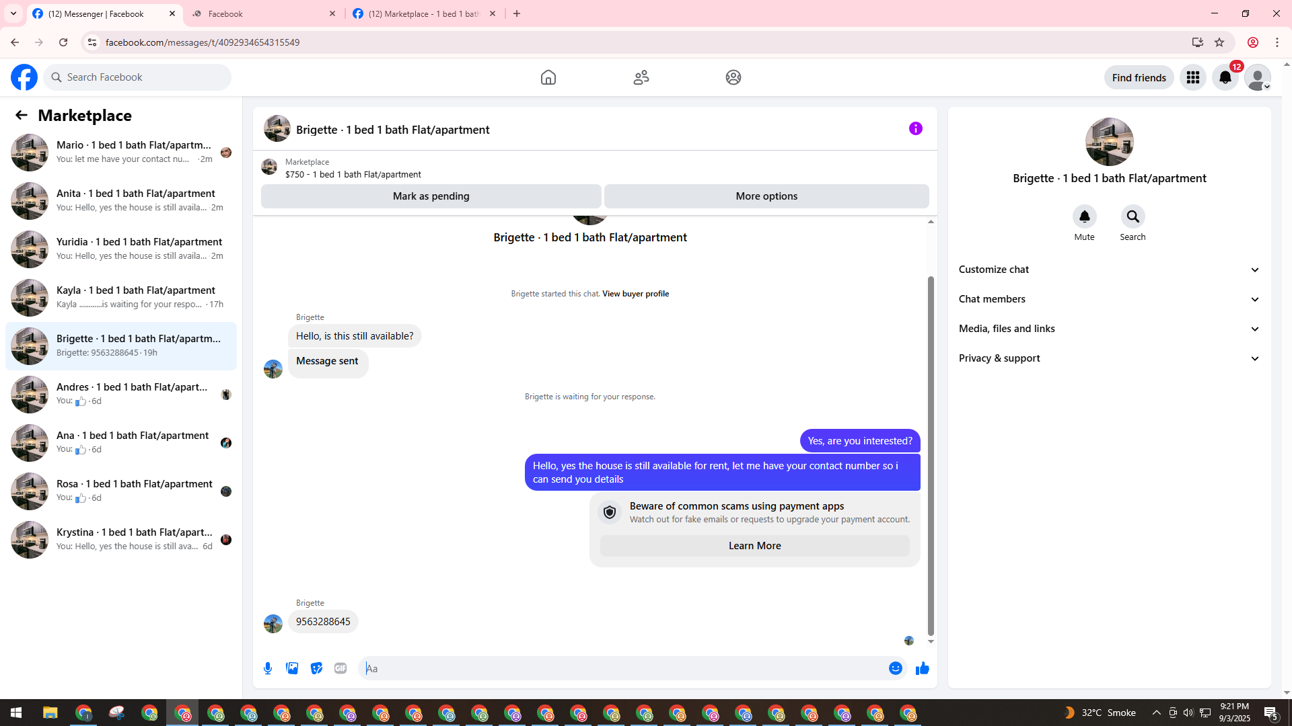Viewport: 1292px width, 726px height.
Task: View site information icon in address bar
Action: pyautogui.click(x=92, y=42)
